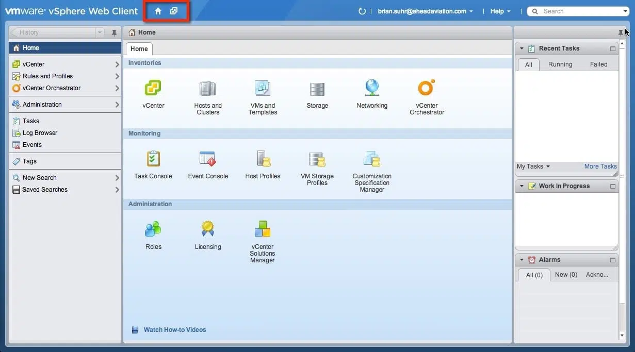The width and height of the screenshot is (635, 352).
Task: Select vCenter in the navigator
Action: (65, 64)
